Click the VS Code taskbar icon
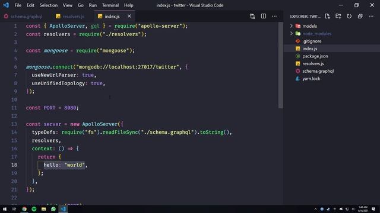The height and width of the screenshot is (213, 380). pos(64,209)
